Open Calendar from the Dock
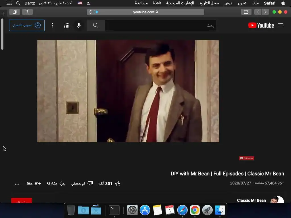This screenshot has width=291, height=218. coord(170,210)
